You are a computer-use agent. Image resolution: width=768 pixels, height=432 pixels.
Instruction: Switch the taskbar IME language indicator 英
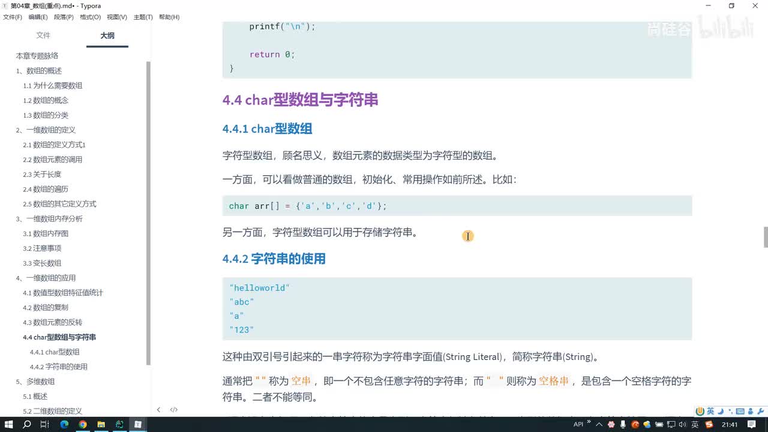pos(695,424)
